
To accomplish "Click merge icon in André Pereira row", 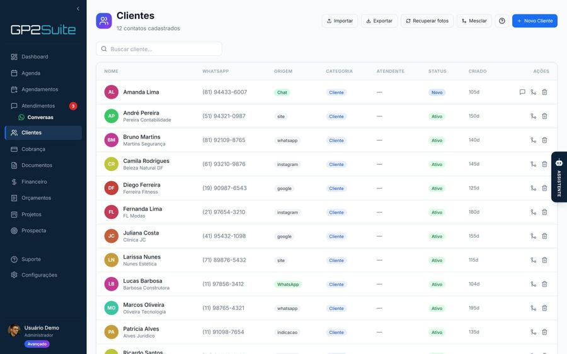I will [x=534, y=116].
